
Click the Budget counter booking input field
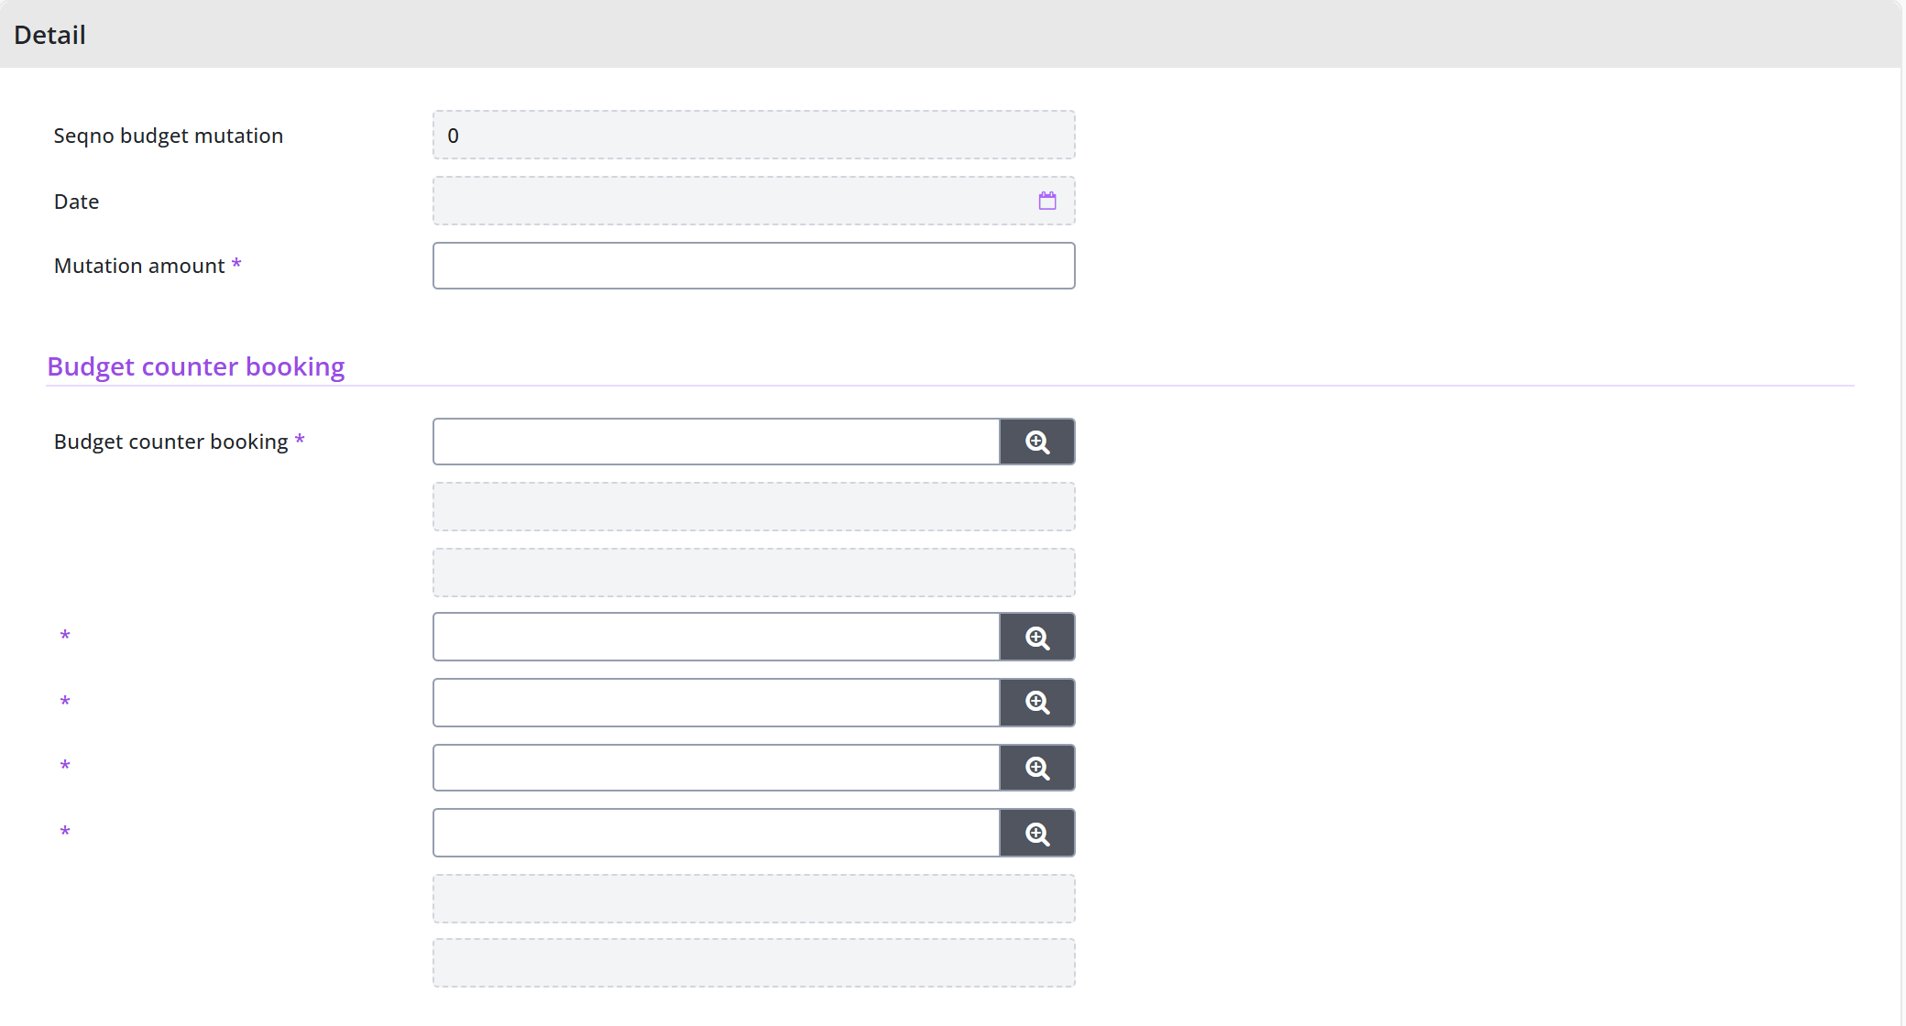[717, 442]
